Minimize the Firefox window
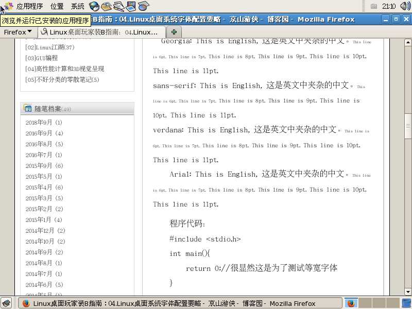This screenshot has height=309, width=412. (385, 20)
